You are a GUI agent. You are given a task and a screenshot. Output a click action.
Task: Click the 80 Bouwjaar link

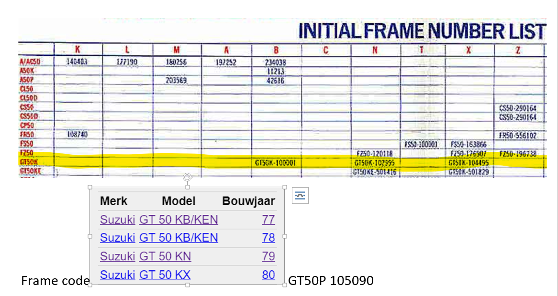click(x=268, y=275)
